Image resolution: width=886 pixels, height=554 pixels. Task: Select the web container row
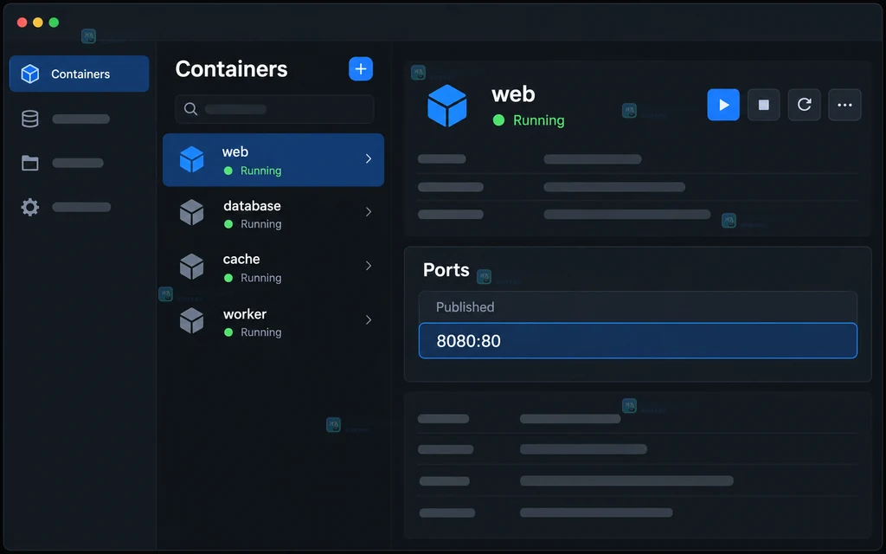(273, 160)
